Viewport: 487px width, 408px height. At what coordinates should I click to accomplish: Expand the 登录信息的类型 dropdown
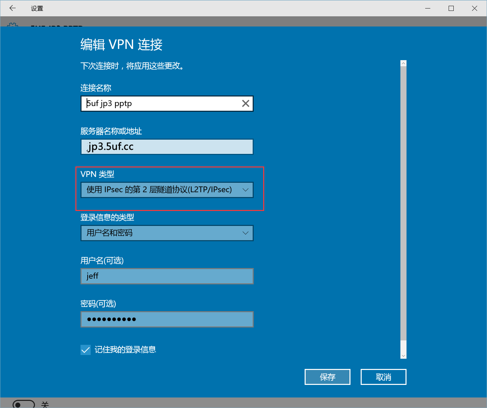[167, 233]
